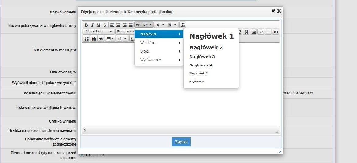Grab the editor resize handle in status bar

(277, 132)
